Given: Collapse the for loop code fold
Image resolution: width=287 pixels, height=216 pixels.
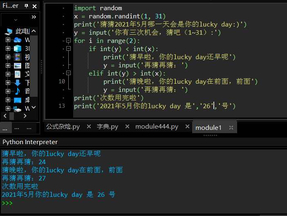Looking at the screenshot, I should click(x=68, y=41).
